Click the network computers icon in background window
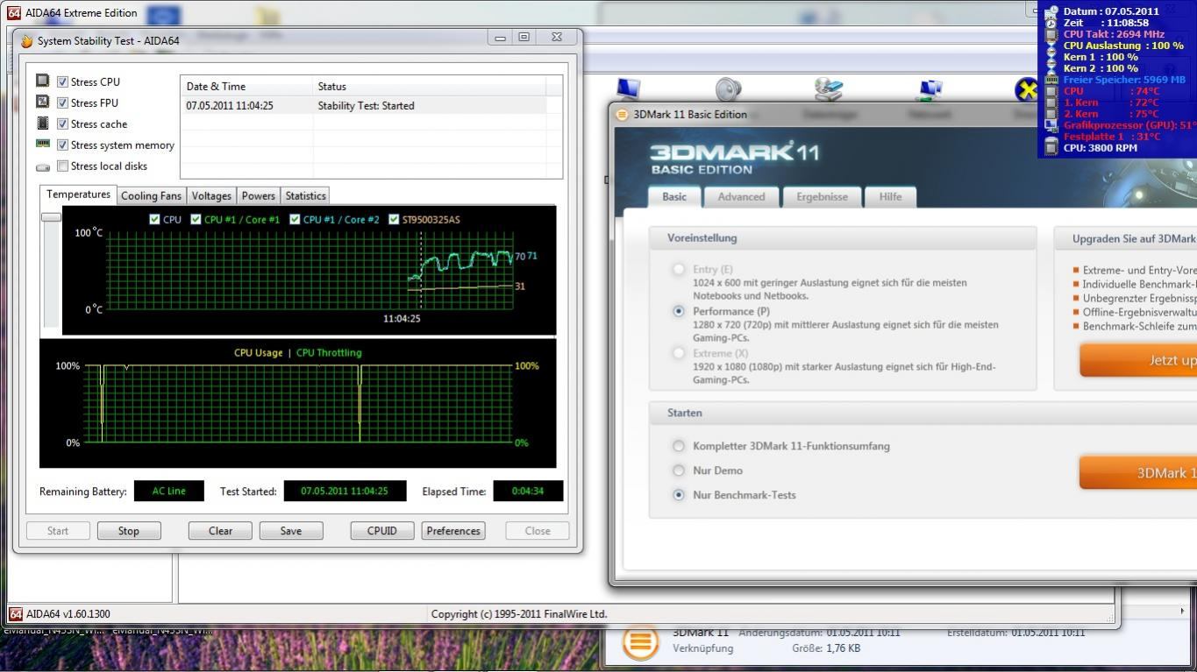 930,89
